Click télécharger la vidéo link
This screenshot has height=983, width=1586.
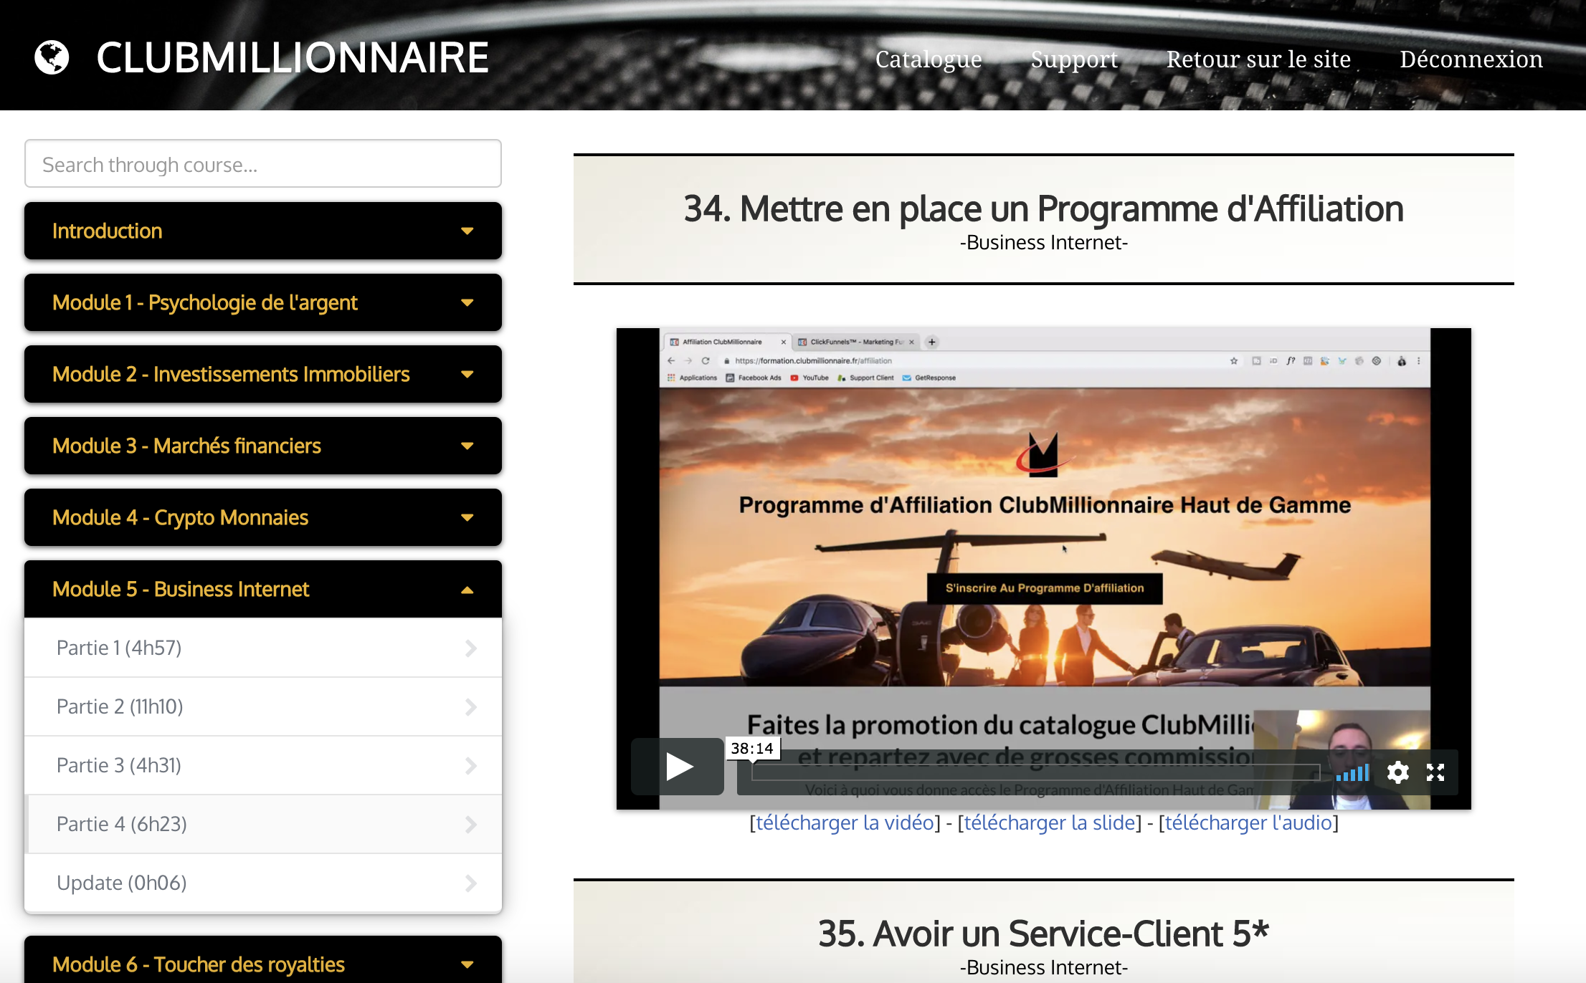[x=845, y=823]
